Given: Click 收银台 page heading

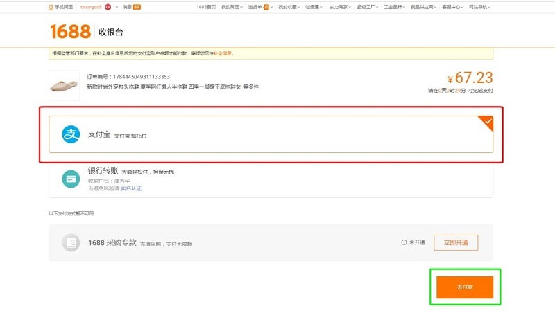Looking at the screenshot, I should pyautogui.click(x=111, y=32).
